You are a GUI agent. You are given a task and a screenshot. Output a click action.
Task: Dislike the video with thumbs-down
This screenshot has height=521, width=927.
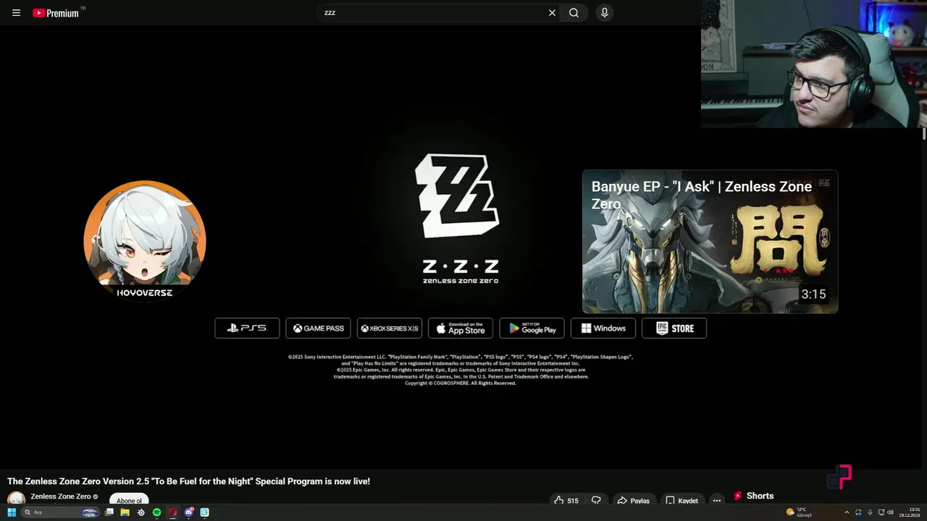pyautogui.click(x=596, y=500)
